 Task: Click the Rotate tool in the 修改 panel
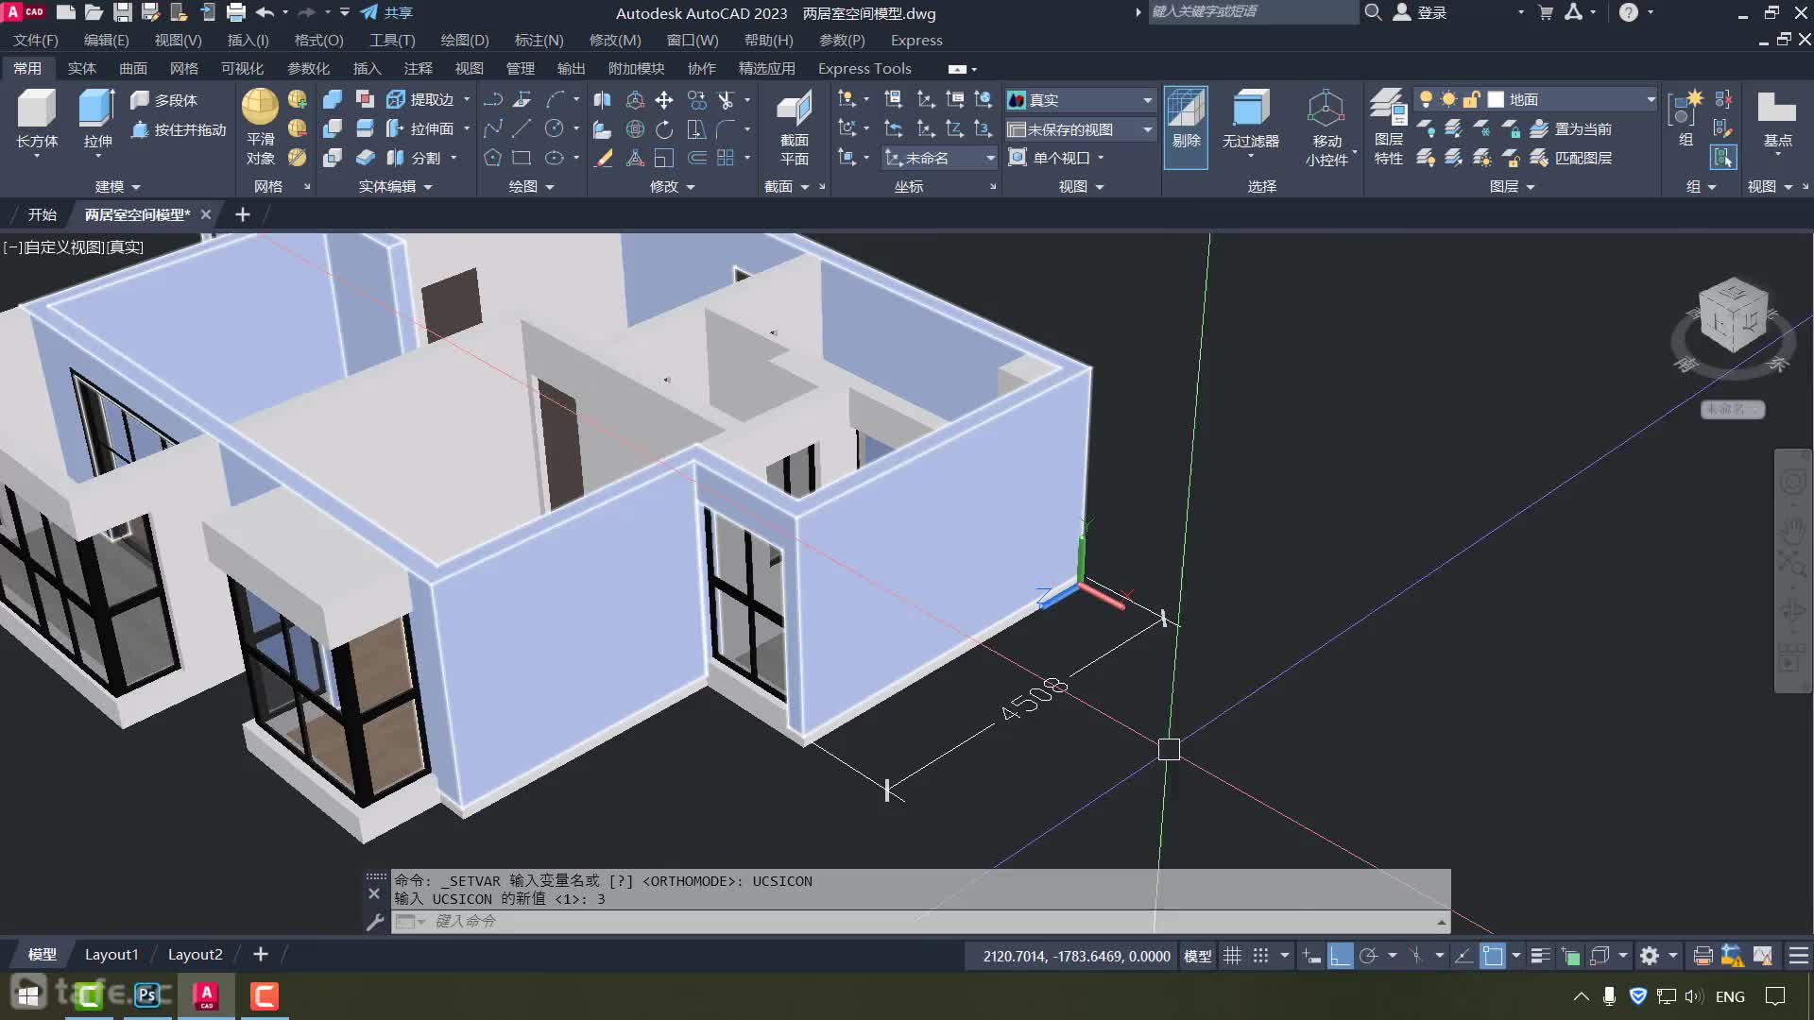point(664,129)
